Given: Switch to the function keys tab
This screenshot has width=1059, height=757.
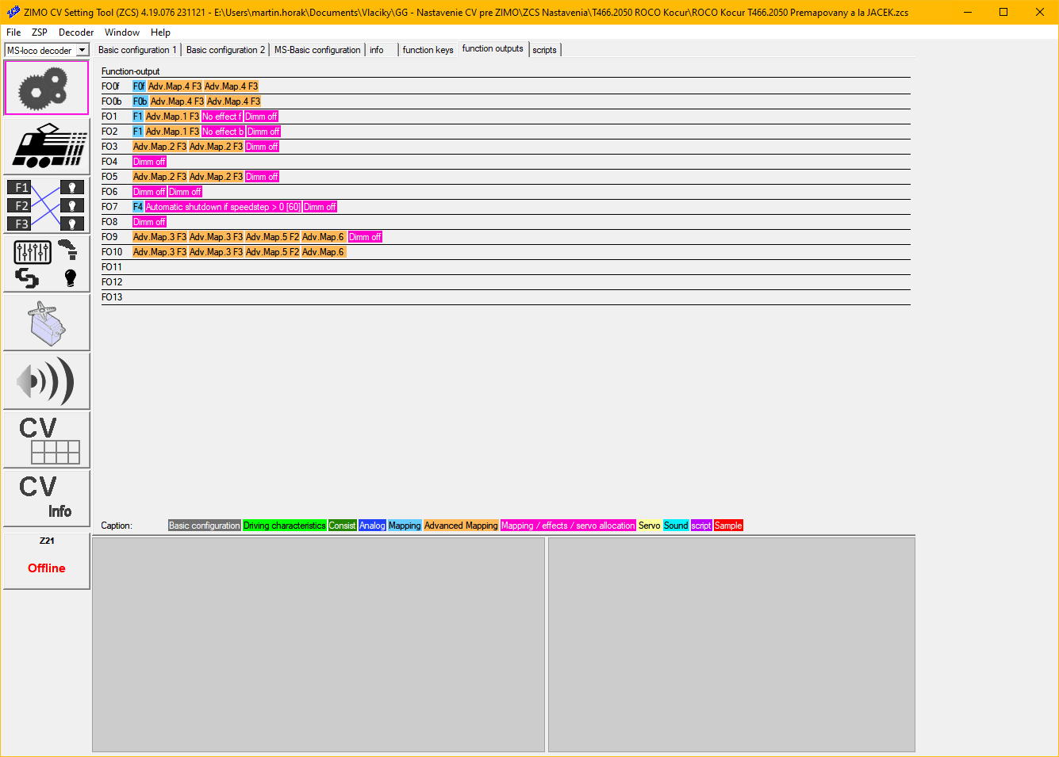Looking at the screenshot, I should (428, 50).
